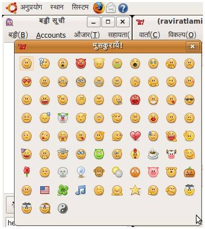Select the coffee cup emoticon

153,154
